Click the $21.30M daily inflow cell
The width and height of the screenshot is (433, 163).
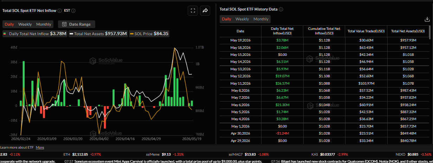282,105
